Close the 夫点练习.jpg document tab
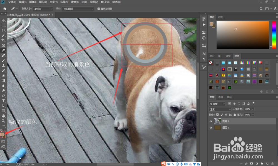 click(x=53, y=15)
